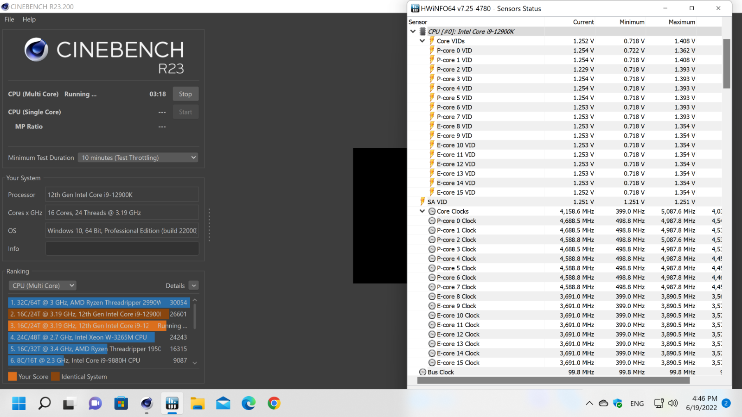
Task: Click the E-core 15 Clock icon
Action: coord(432,363)
